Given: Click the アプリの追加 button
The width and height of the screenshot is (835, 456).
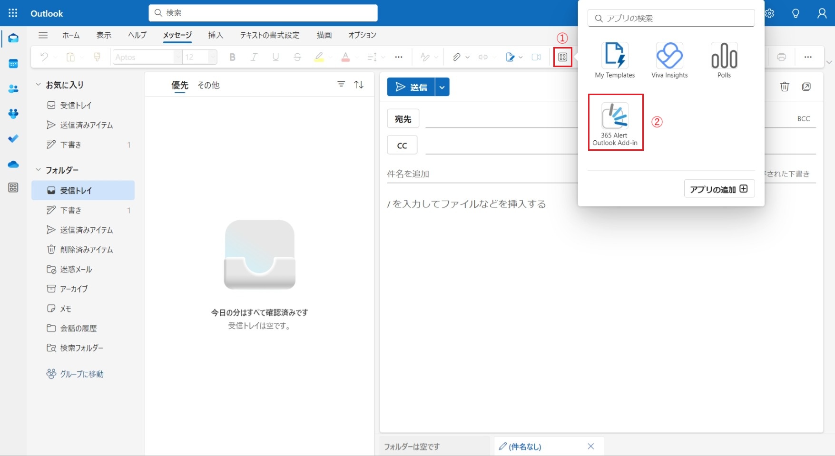Looking at the screenshot, I should point(718,189).
